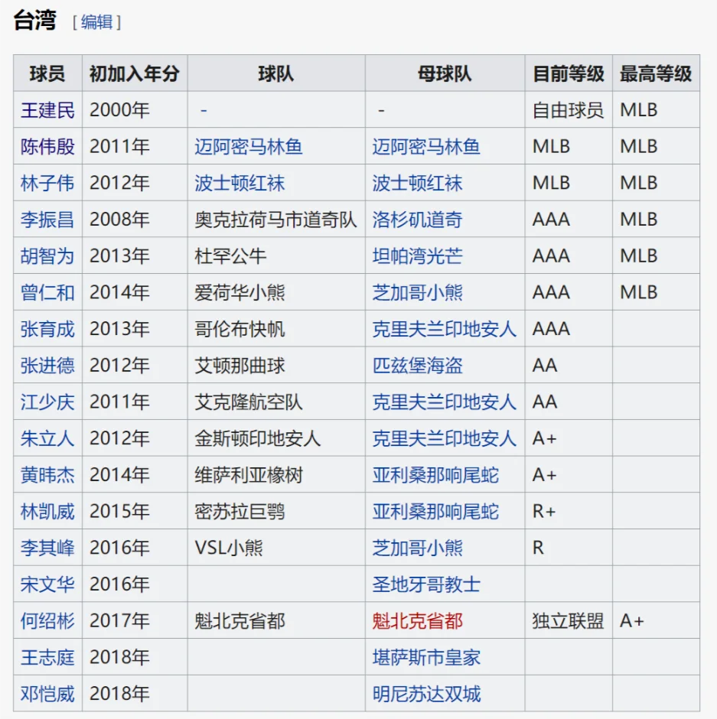The image size is (717, 719).
Task: Open the 邓恺威 player link
Action: click(47, 694)
